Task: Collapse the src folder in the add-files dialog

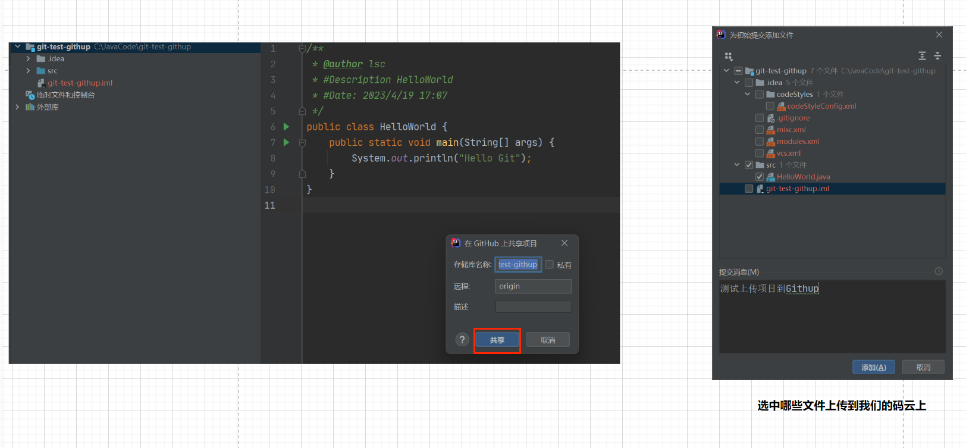Action: [x=737, y=165]
